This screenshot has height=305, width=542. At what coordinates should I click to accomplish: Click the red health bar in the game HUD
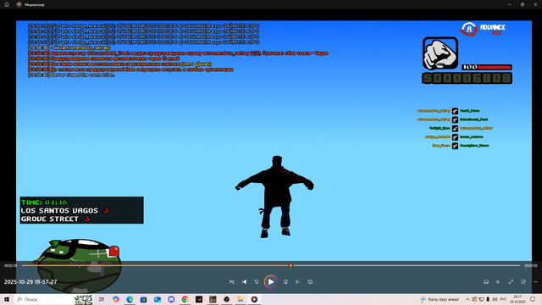pyautogui.click(x=487, y=67)
